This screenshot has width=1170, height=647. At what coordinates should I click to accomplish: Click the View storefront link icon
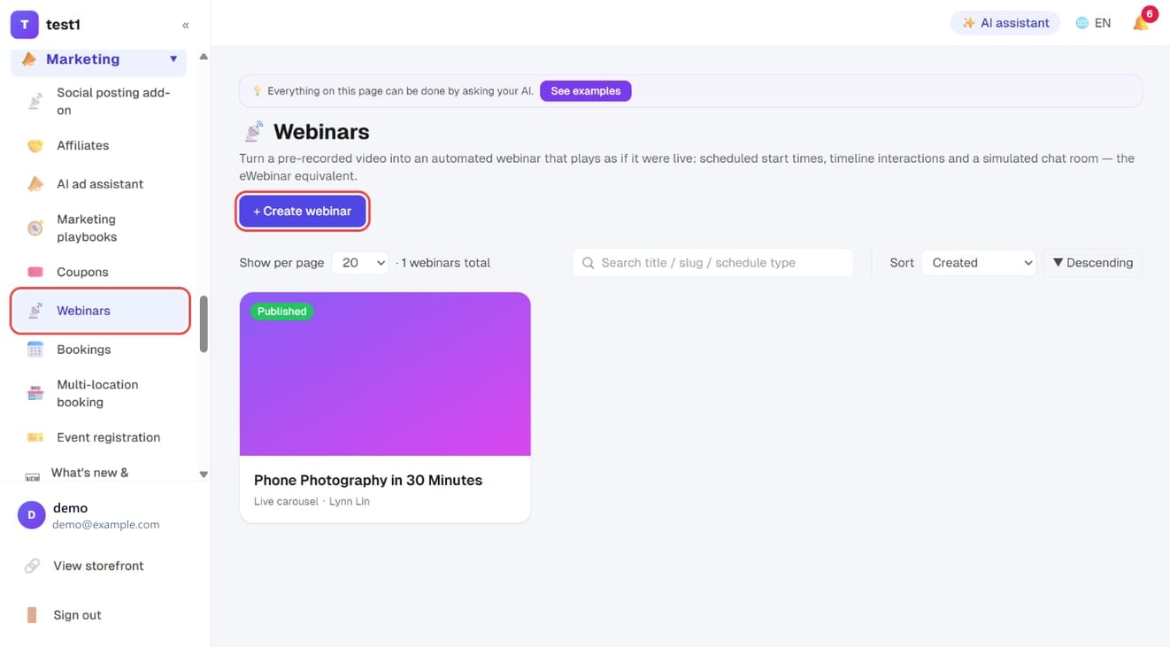point(32,566)
